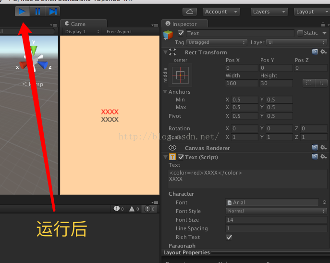Open the Tag dropdown Untagged

(217, 42)
